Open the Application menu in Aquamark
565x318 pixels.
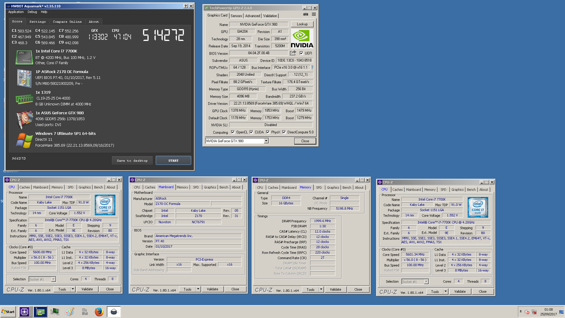16,12
